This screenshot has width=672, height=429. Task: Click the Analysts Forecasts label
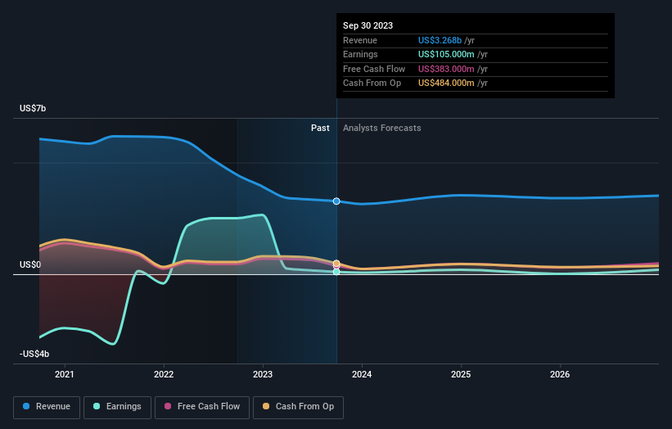[382, 129]
